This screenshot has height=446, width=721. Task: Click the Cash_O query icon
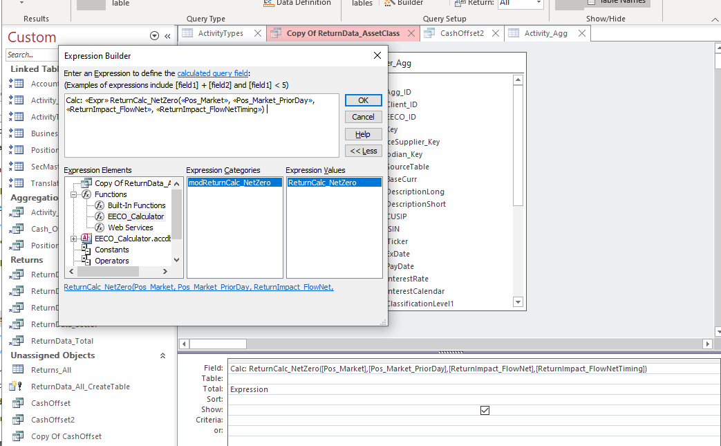coord(17,228)
